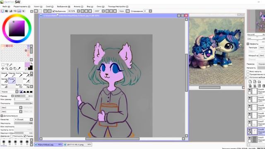Click the Норм toolbar button
Viewport: 265px width, 149px height.
(x=121, y=11)
